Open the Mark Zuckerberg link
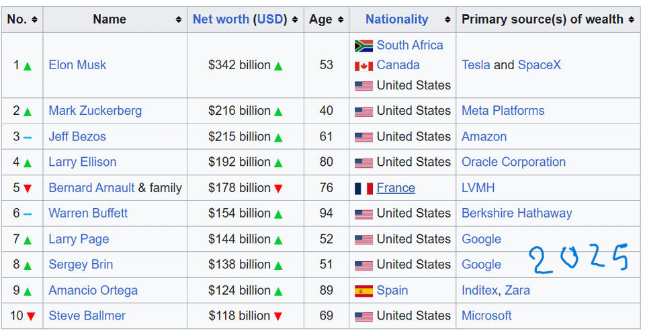Viewport: 645px width, 331px height. coord(95,111)
